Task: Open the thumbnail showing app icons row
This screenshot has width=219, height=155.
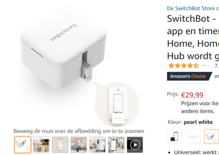Action: [x=79, y=145]
